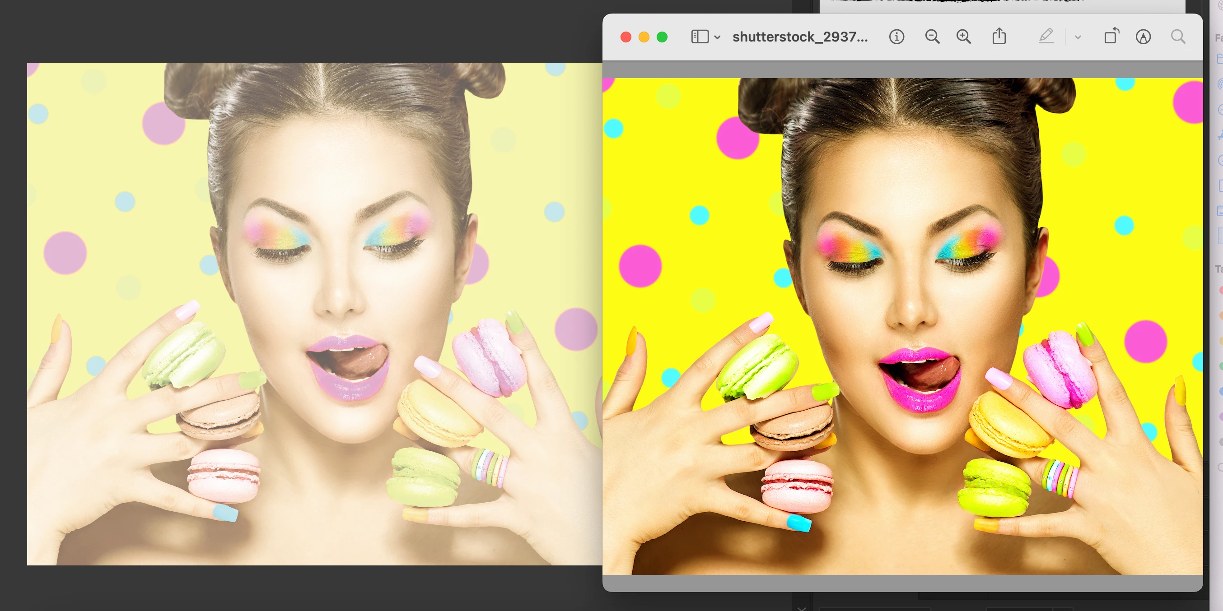
Task: Open the Preview search field
Action: pyautogui.click(x=1178, y=37)
